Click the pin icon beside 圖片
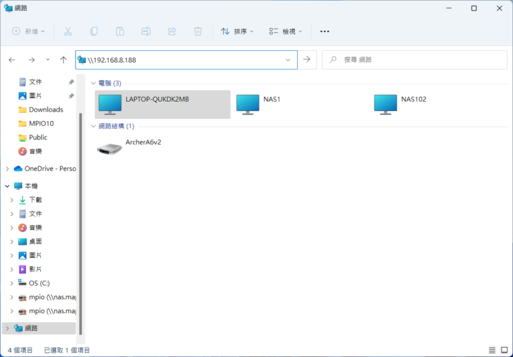 point(71,96)
